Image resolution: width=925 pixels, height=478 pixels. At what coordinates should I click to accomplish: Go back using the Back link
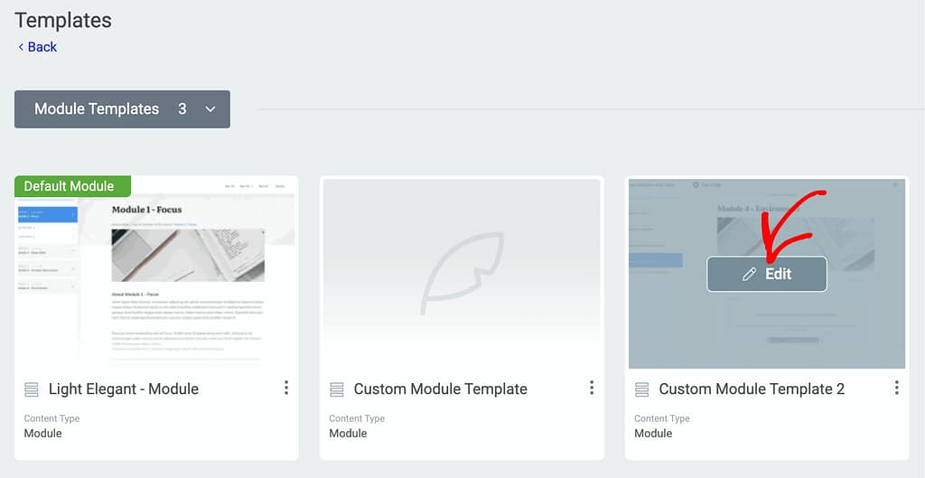pyautogui.click(x=37, y=47)
